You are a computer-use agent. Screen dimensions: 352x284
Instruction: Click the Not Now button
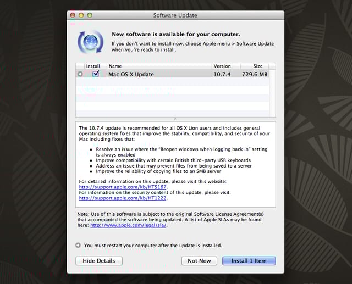199,261
